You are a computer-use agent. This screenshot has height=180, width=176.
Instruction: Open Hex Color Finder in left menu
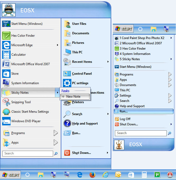30,36
